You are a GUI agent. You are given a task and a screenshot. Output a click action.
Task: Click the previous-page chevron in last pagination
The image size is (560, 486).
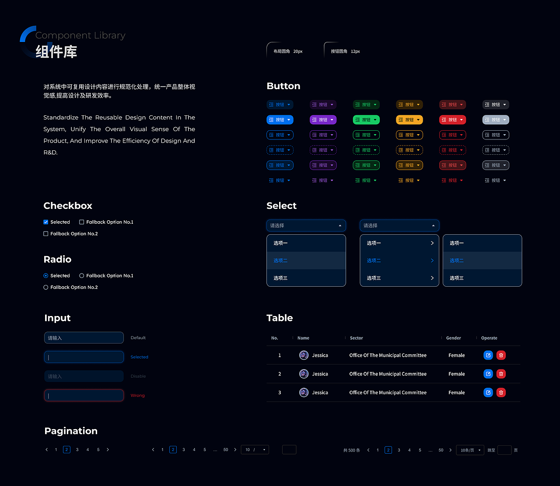coord(368,450)
